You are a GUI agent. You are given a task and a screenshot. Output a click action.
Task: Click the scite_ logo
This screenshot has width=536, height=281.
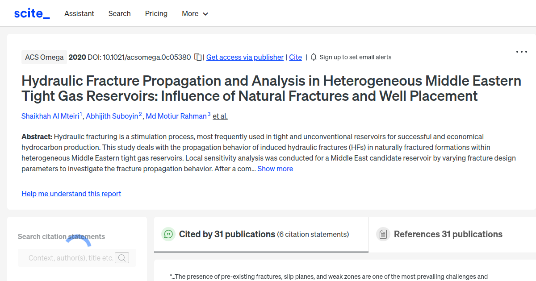point(31,13)
